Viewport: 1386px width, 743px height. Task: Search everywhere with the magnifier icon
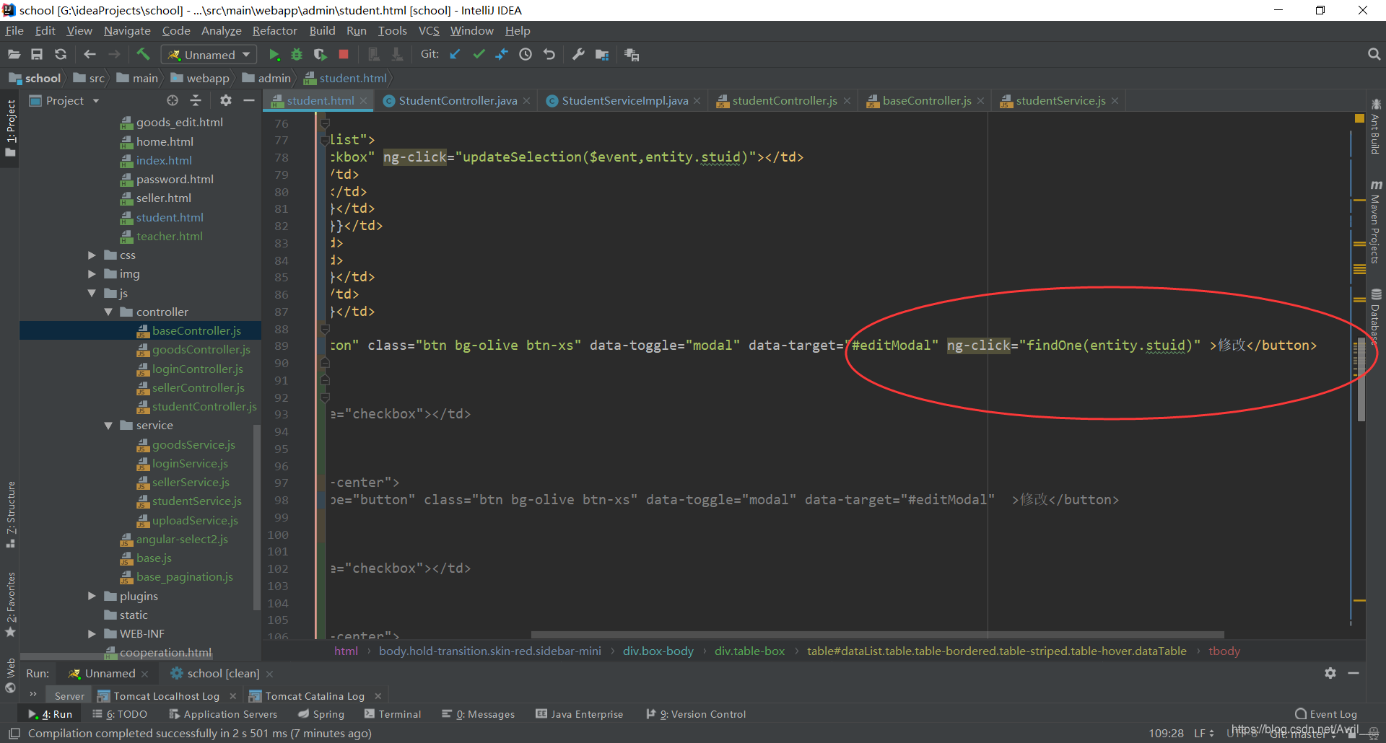(x=1374, y=54)
